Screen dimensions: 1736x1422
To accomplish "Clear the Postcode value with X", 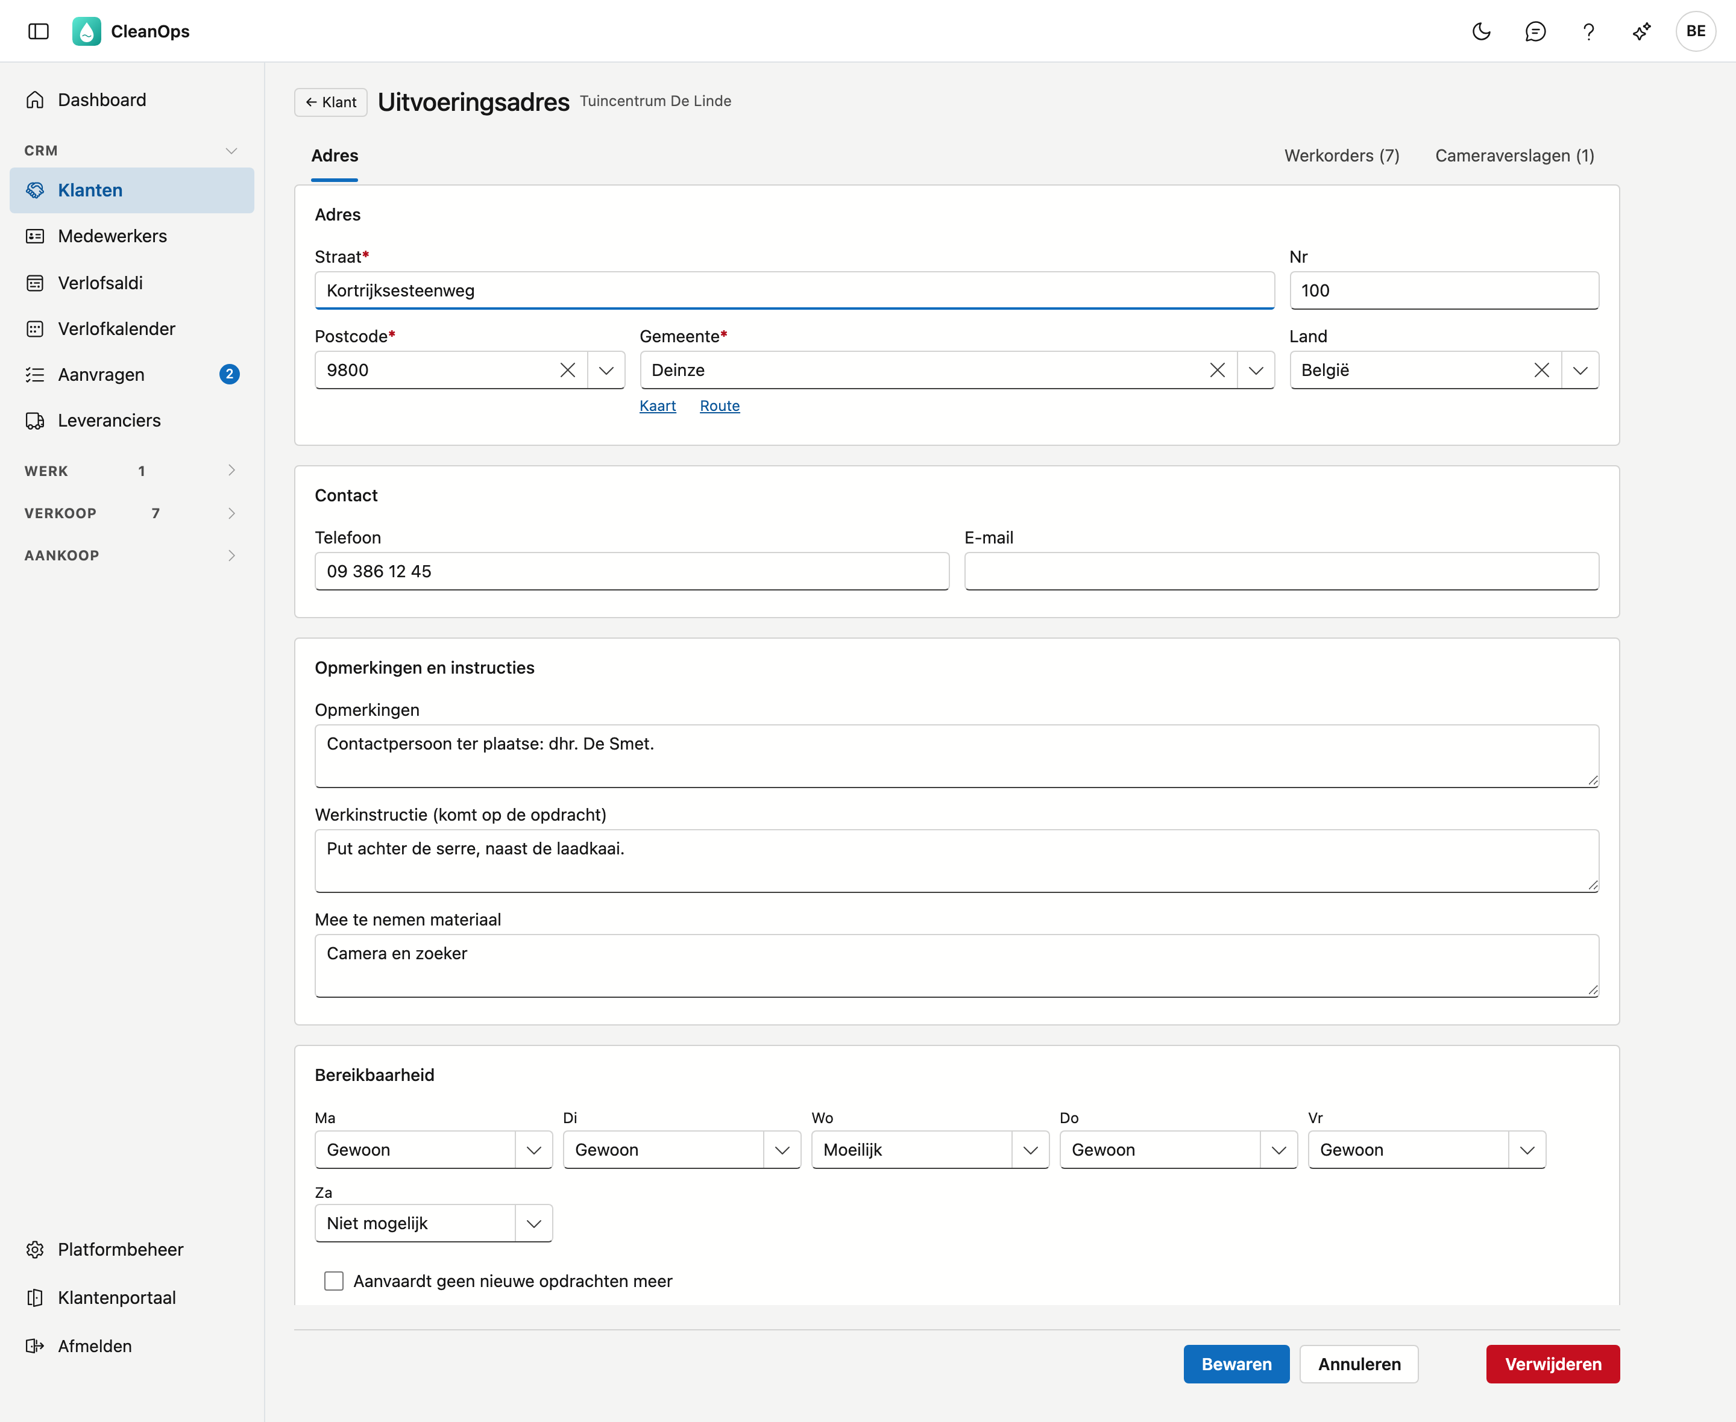I will coord(568,370).
